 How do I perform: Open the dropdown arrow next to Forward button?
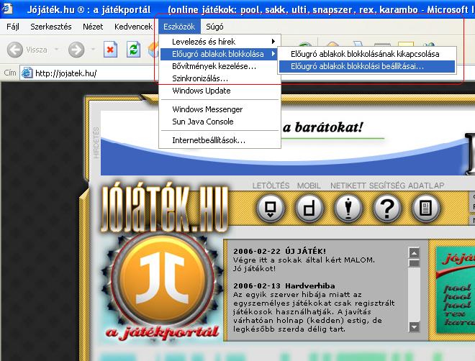point(93,49)
